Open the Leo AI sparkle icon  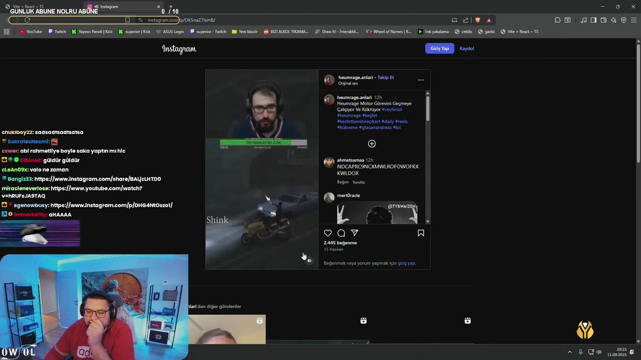pyautogui.click(x=613, y=20)
